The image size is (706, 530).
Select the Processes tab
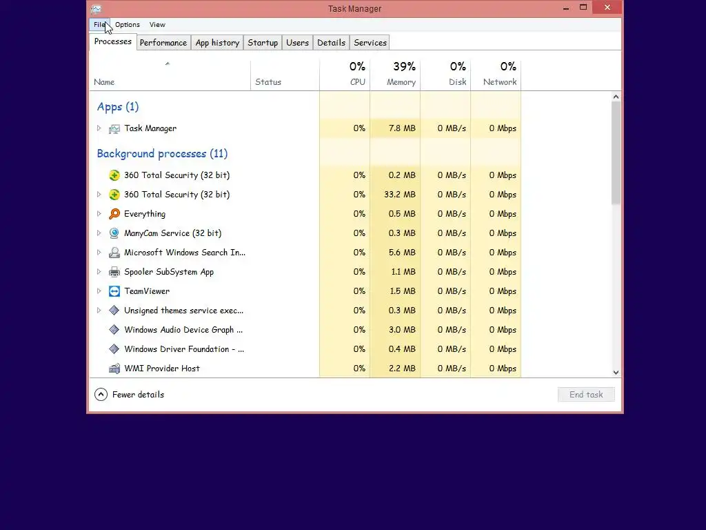[x=113, y=41]
